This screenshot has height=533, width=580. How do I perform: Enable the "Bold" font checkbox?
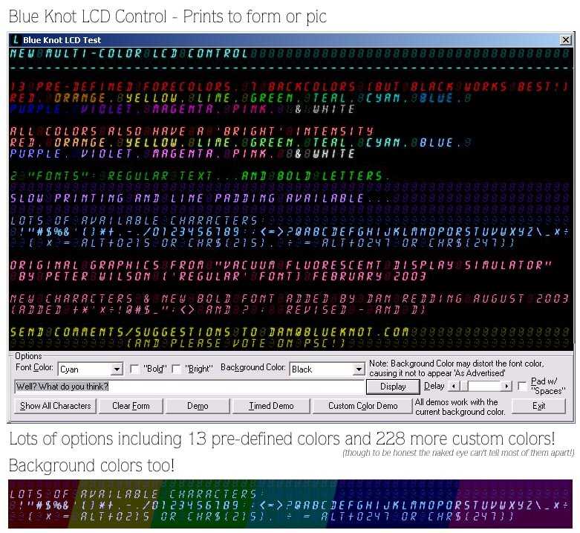tap(135, 369)
